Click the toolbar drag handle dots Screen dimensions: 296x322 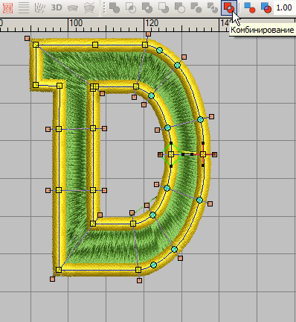pos(104,8)
